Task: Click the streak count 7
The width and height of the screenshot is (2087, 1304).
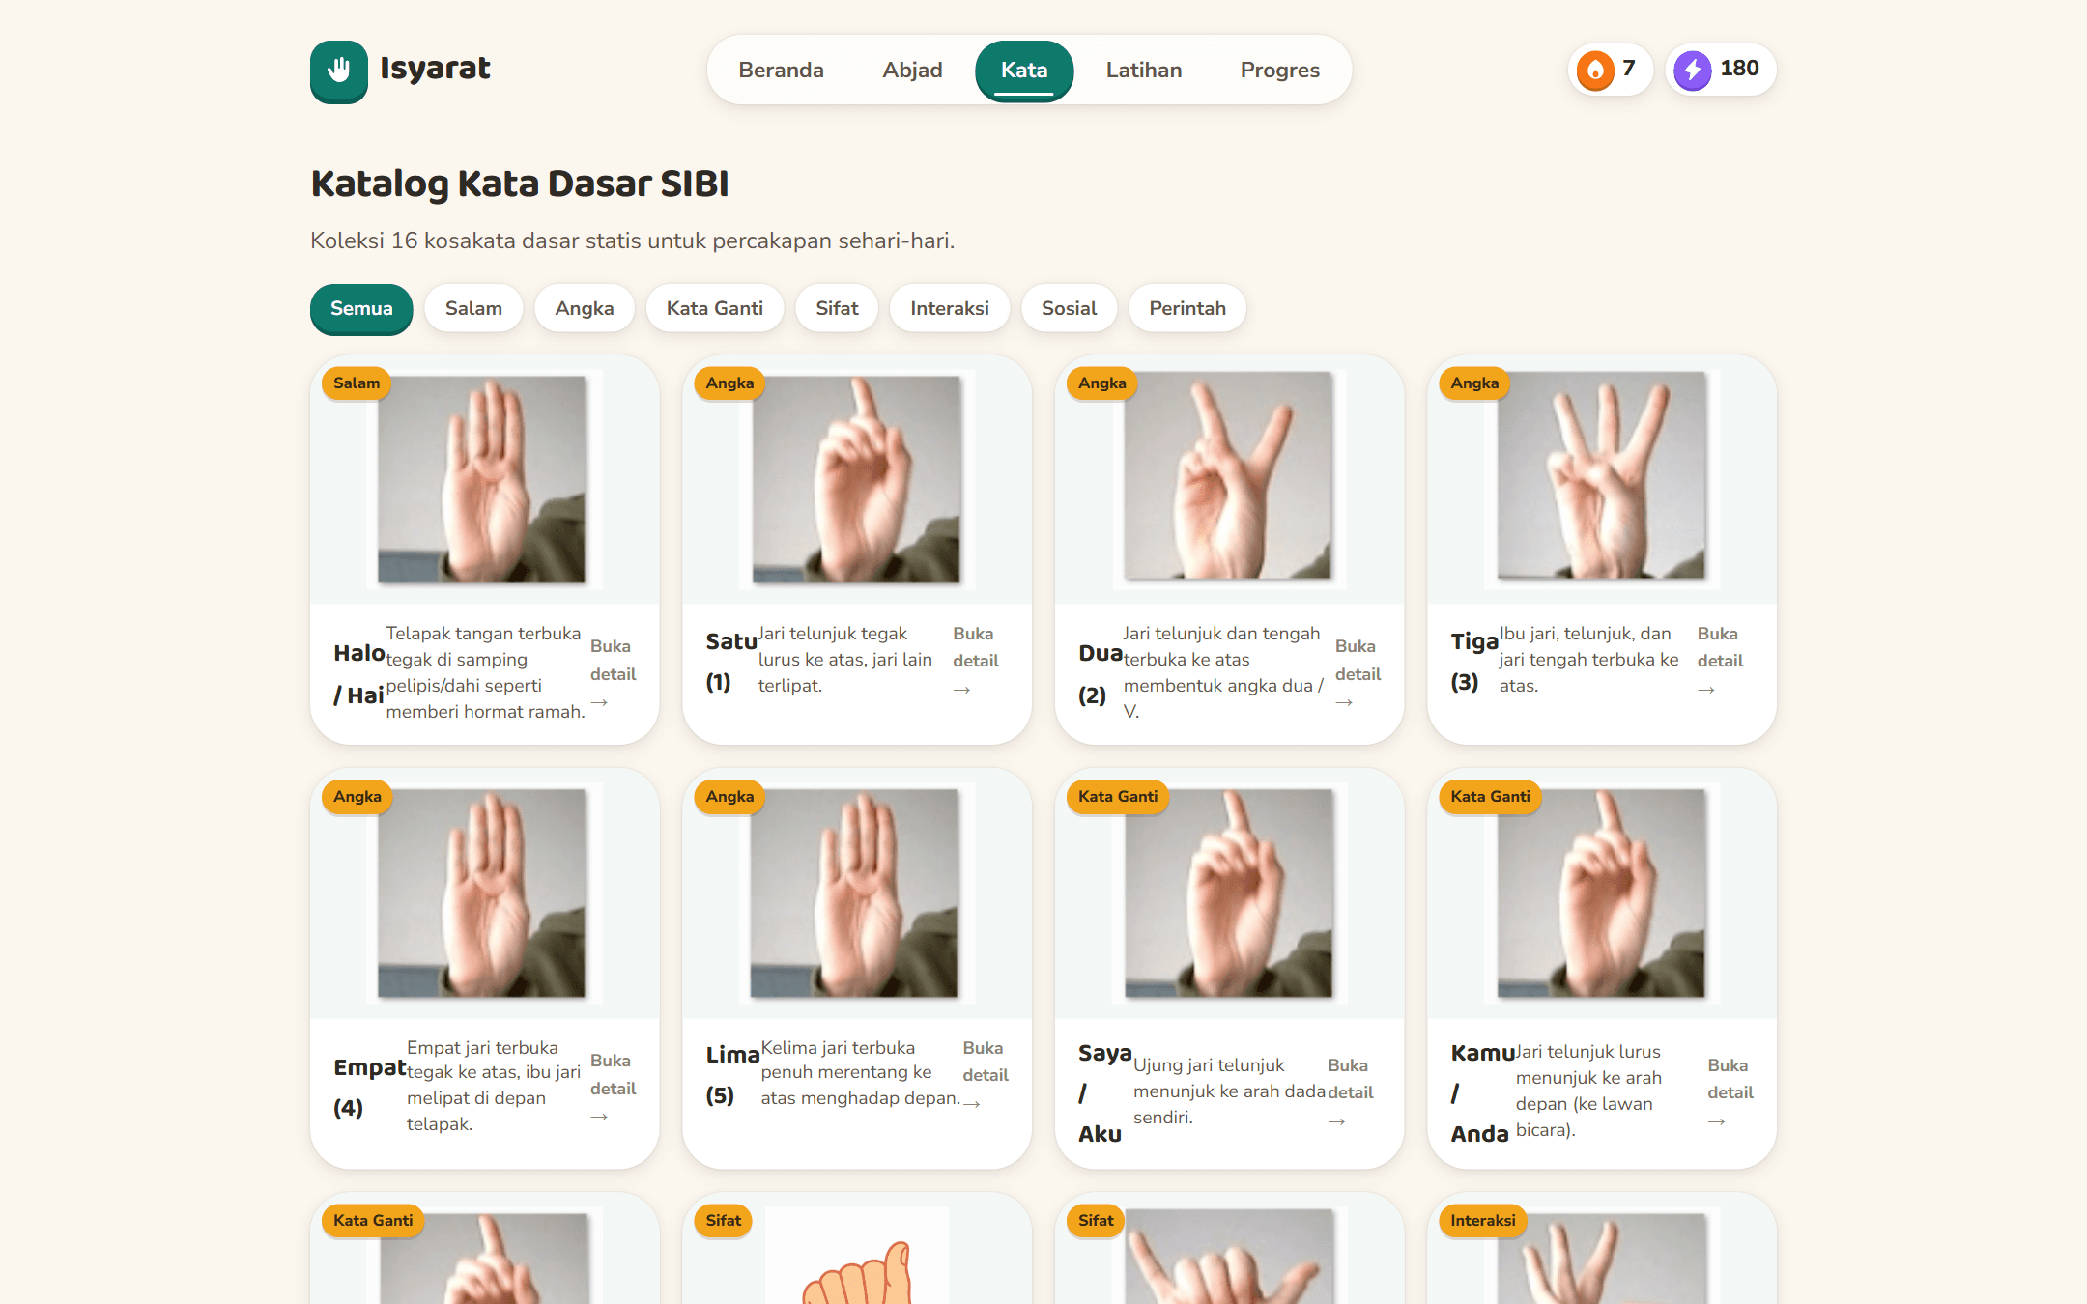Action: coord(1628,68)
